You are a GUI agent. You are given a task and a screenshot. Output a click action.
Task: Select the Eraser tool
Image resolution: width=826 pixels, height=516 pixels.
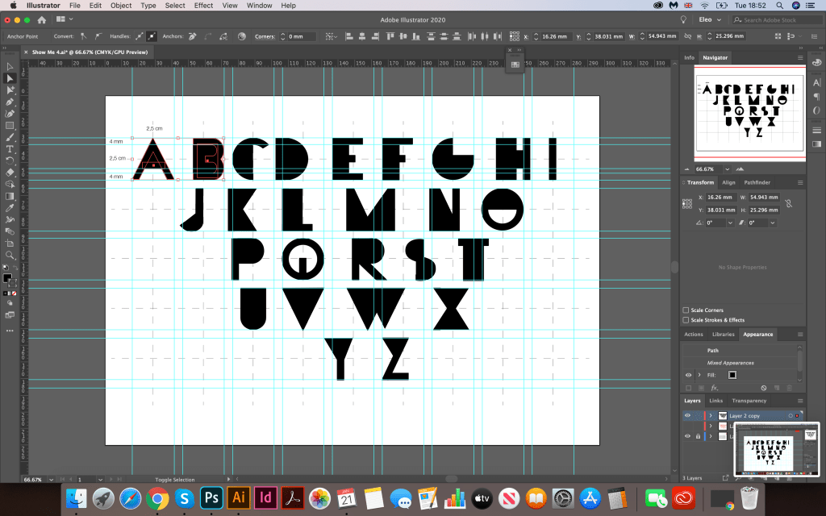tap(10, 173)
